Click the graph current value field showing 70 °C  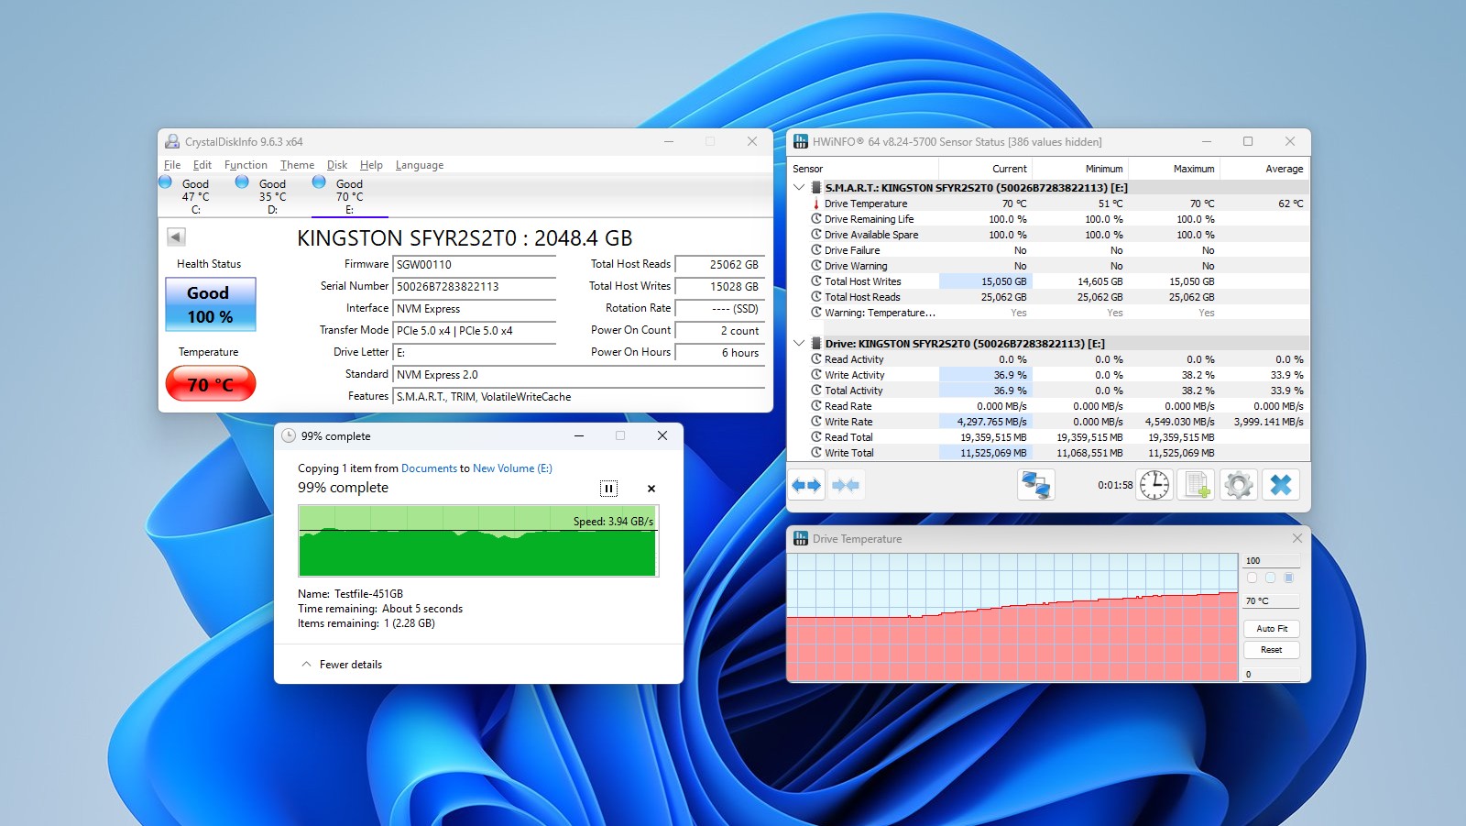click(x=1272, y=600)
